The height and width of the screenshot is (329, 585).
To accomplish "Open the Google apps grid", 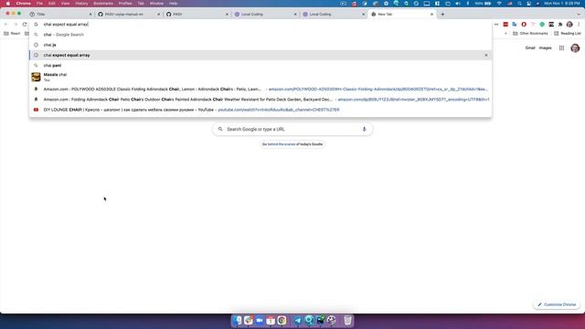I will [561, 48].
